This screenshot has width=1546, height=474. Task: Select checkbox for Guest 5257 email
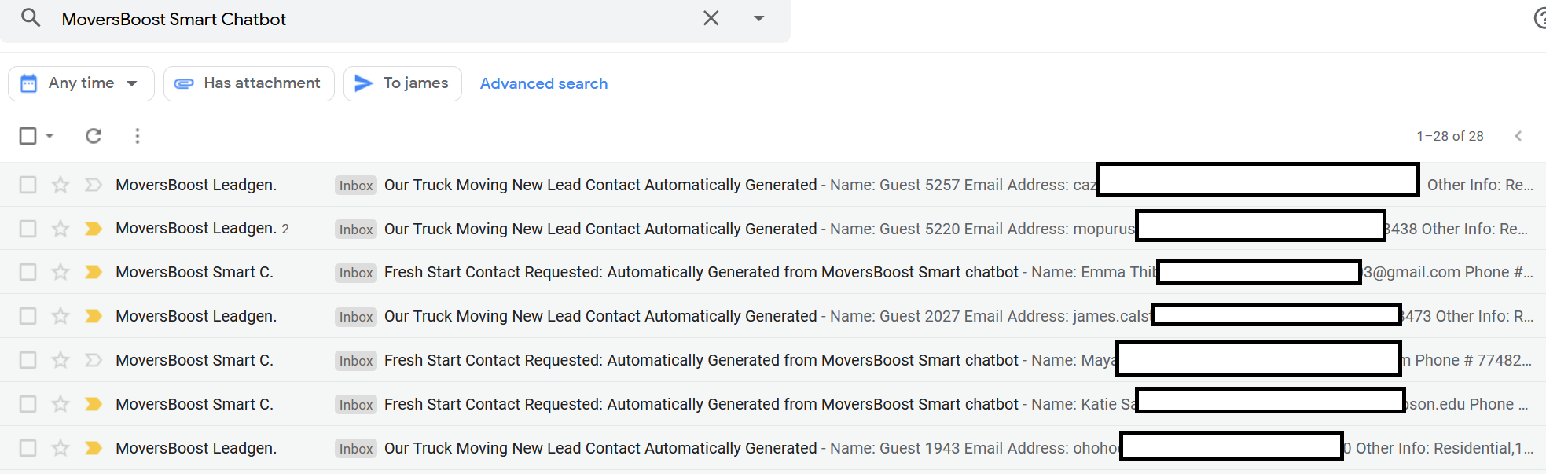click(x=28, y=185)
